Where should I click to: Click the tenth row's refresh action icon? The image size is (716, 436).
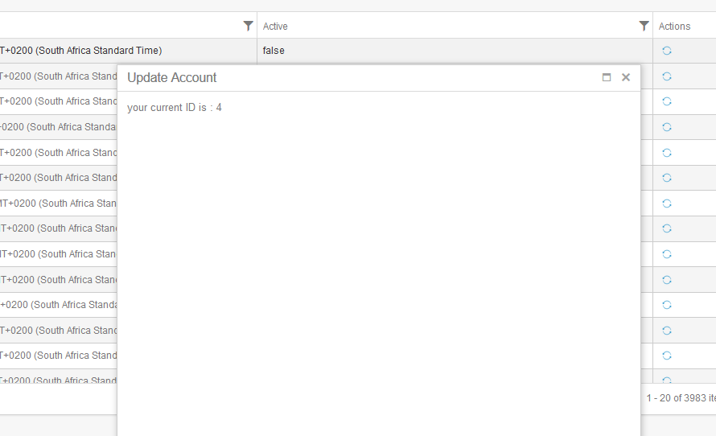click(x=667, y=279)
